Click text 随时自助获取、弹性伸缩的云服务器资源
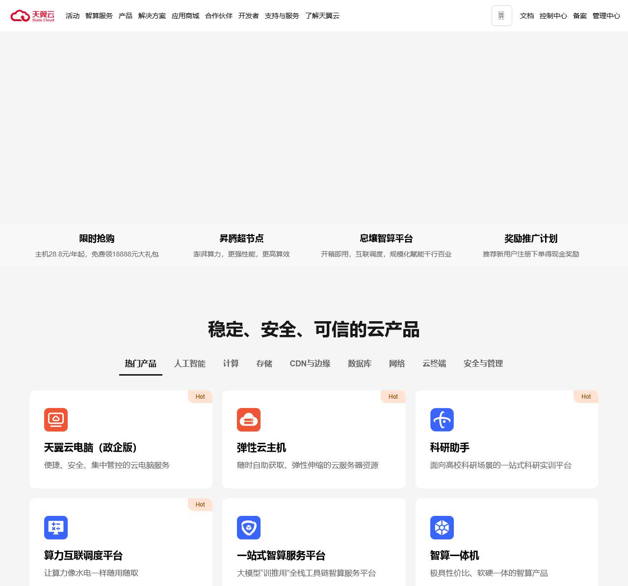The width and height of the screenshot is (628, 586). pyautogui.click(x=308, y=465)
